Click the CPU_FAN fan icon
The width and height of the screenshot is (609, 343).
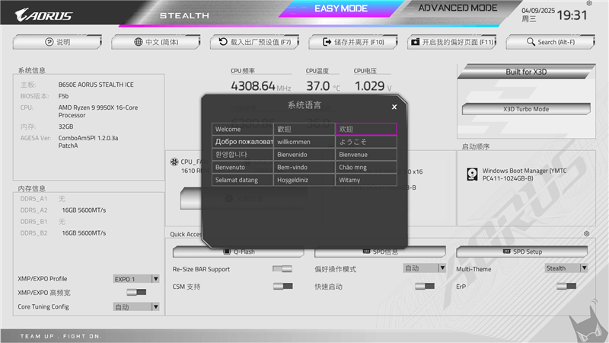(x=174, y=162)
